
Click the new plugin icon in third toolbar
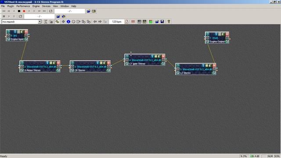57,22
